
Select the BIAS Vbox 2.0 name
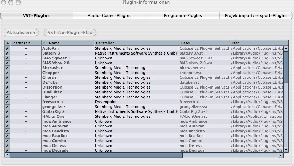tap(56, 63)
